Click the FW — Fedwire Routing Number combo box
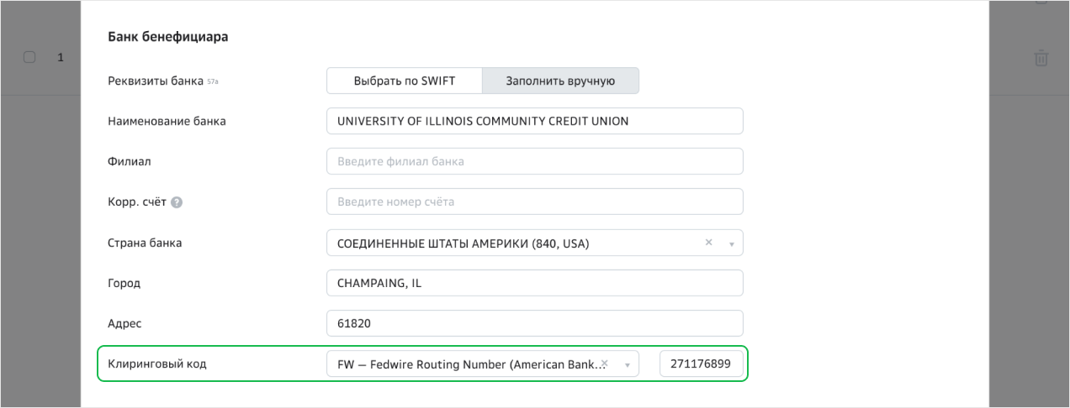Screen dimensions: 1070x408 tap(463, 364)
